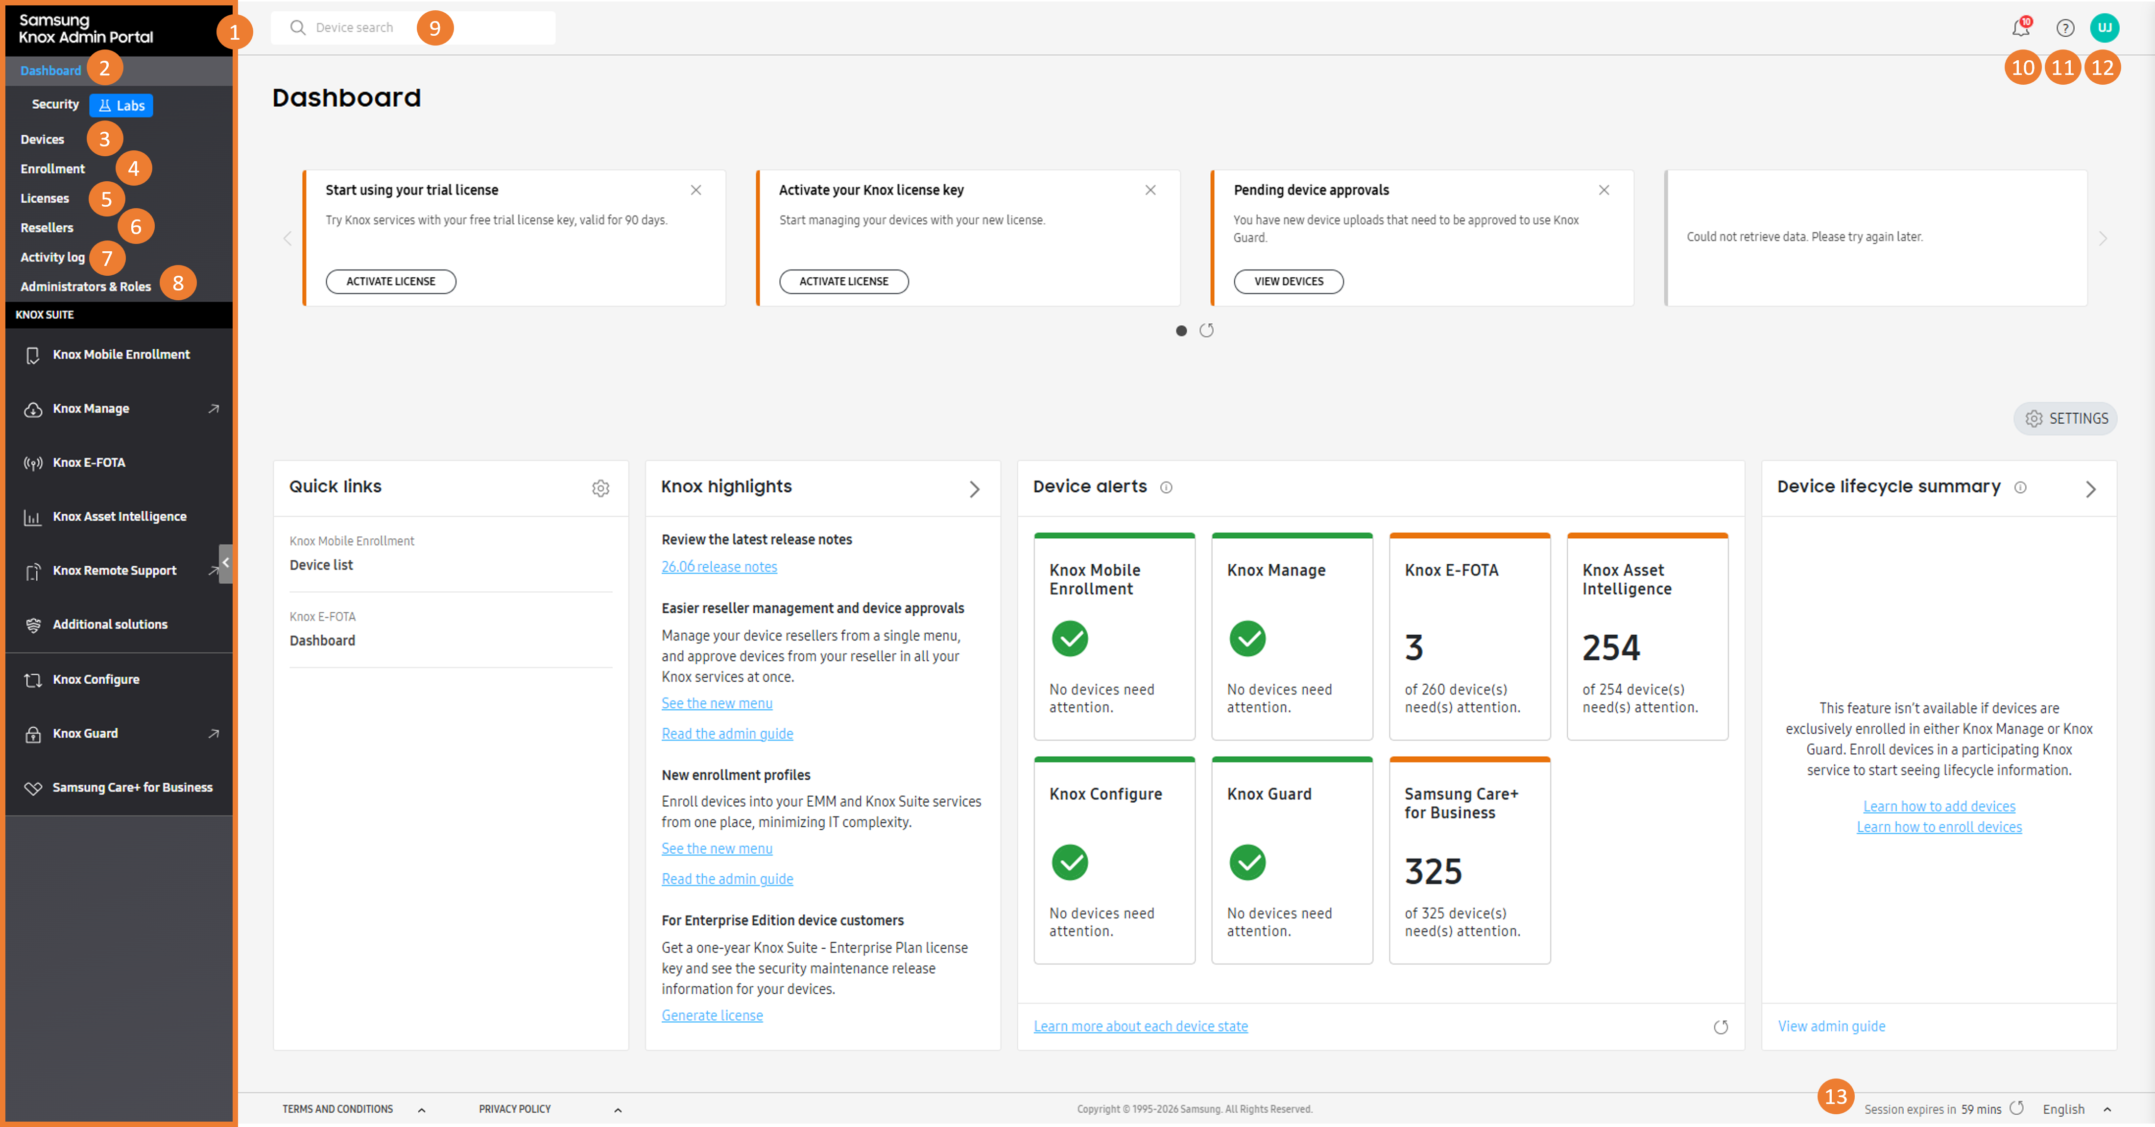The height and width of the screenshot is (1127, 2155).
Task: Collapse the left sidebar panel
Action: tap(225, 563)
